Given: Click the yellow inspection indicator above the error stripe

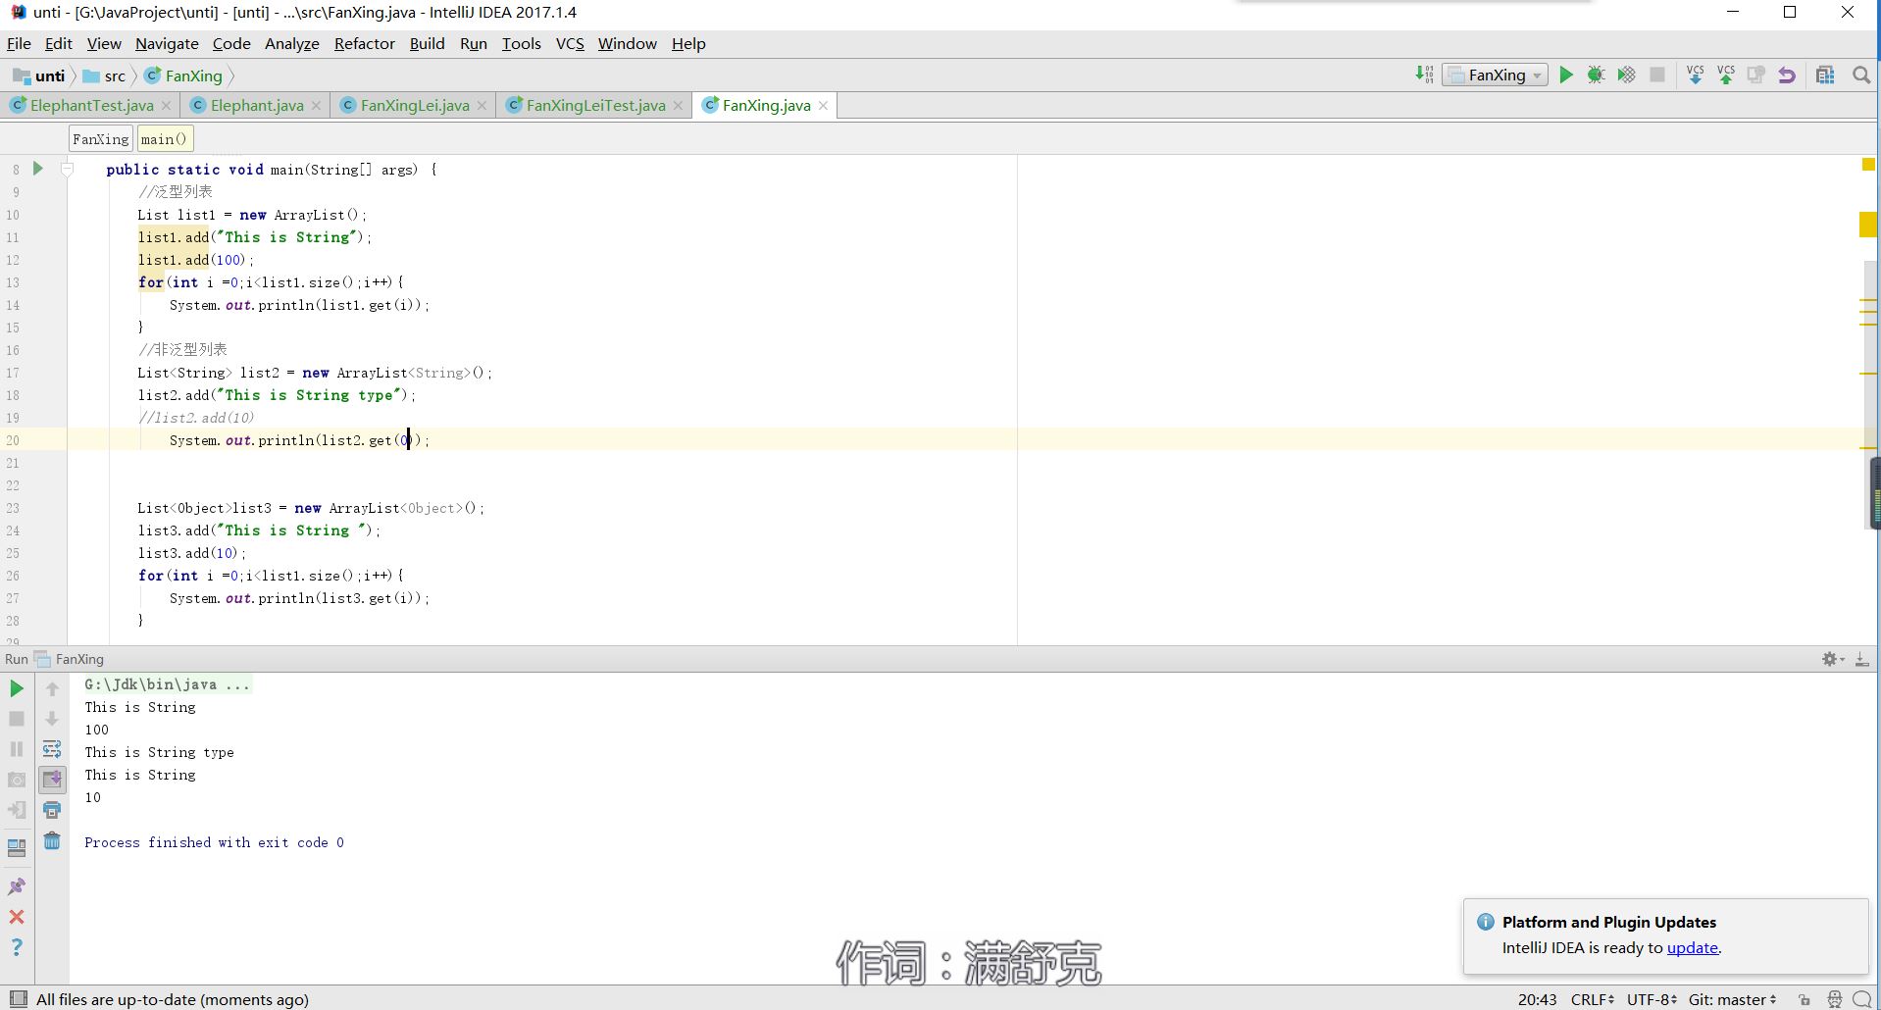Looking at the screenshot, I should 1868,165.
